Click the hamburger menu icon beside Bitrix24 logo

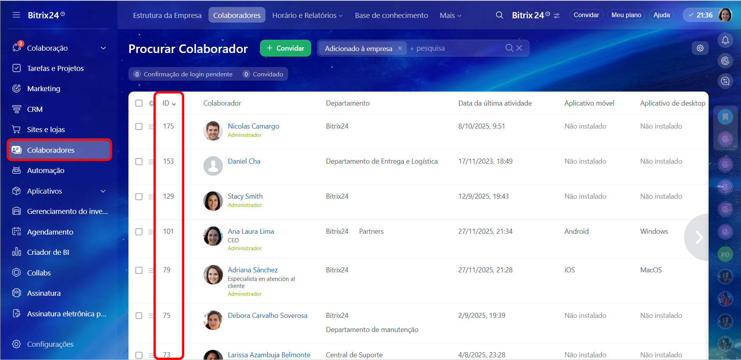tap(16, 15)
